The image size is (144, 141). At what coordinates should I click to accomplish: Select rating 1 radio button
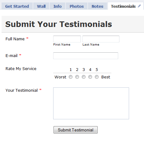coord(71,77)
